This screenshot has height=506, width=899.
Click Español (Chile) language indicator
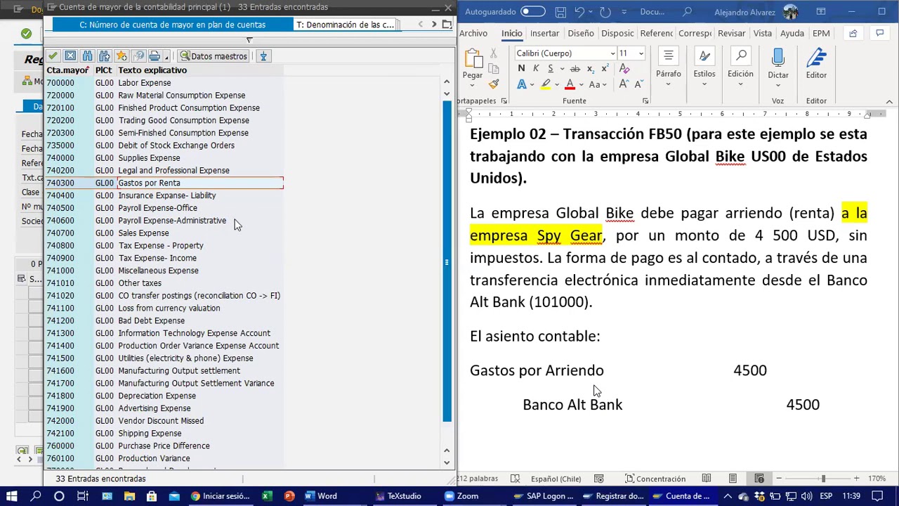[x=556, y=479]
